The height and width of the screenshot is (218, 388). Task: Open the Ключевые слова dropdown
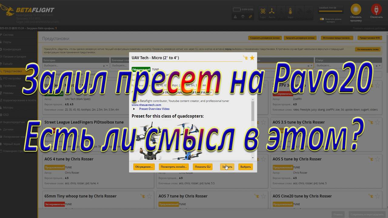pos(120,65)
